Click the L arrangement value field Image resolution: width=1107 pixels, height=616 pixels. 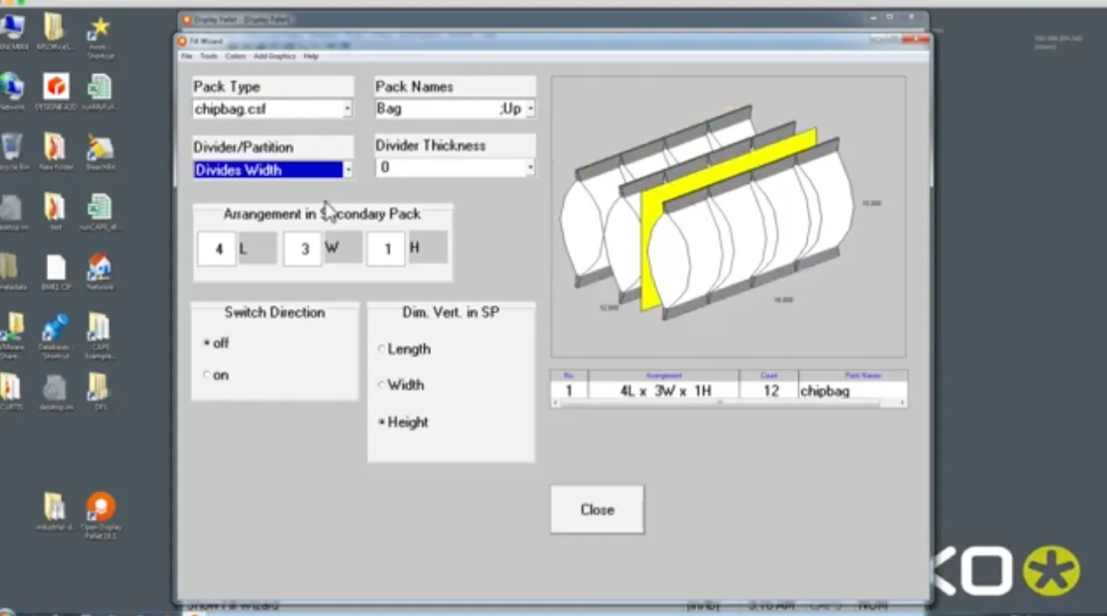pyautogui.click(x=216, y=249)
